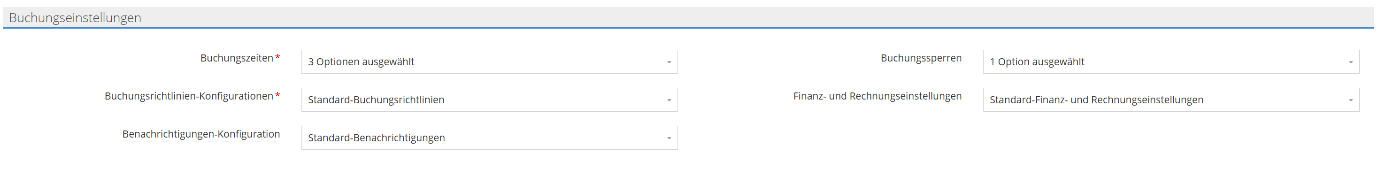Screen dimensions: 1378x169
Task: Click the caret icon in Standard-Buchungsrichtlinien field
Action: (x=669, y=100)
